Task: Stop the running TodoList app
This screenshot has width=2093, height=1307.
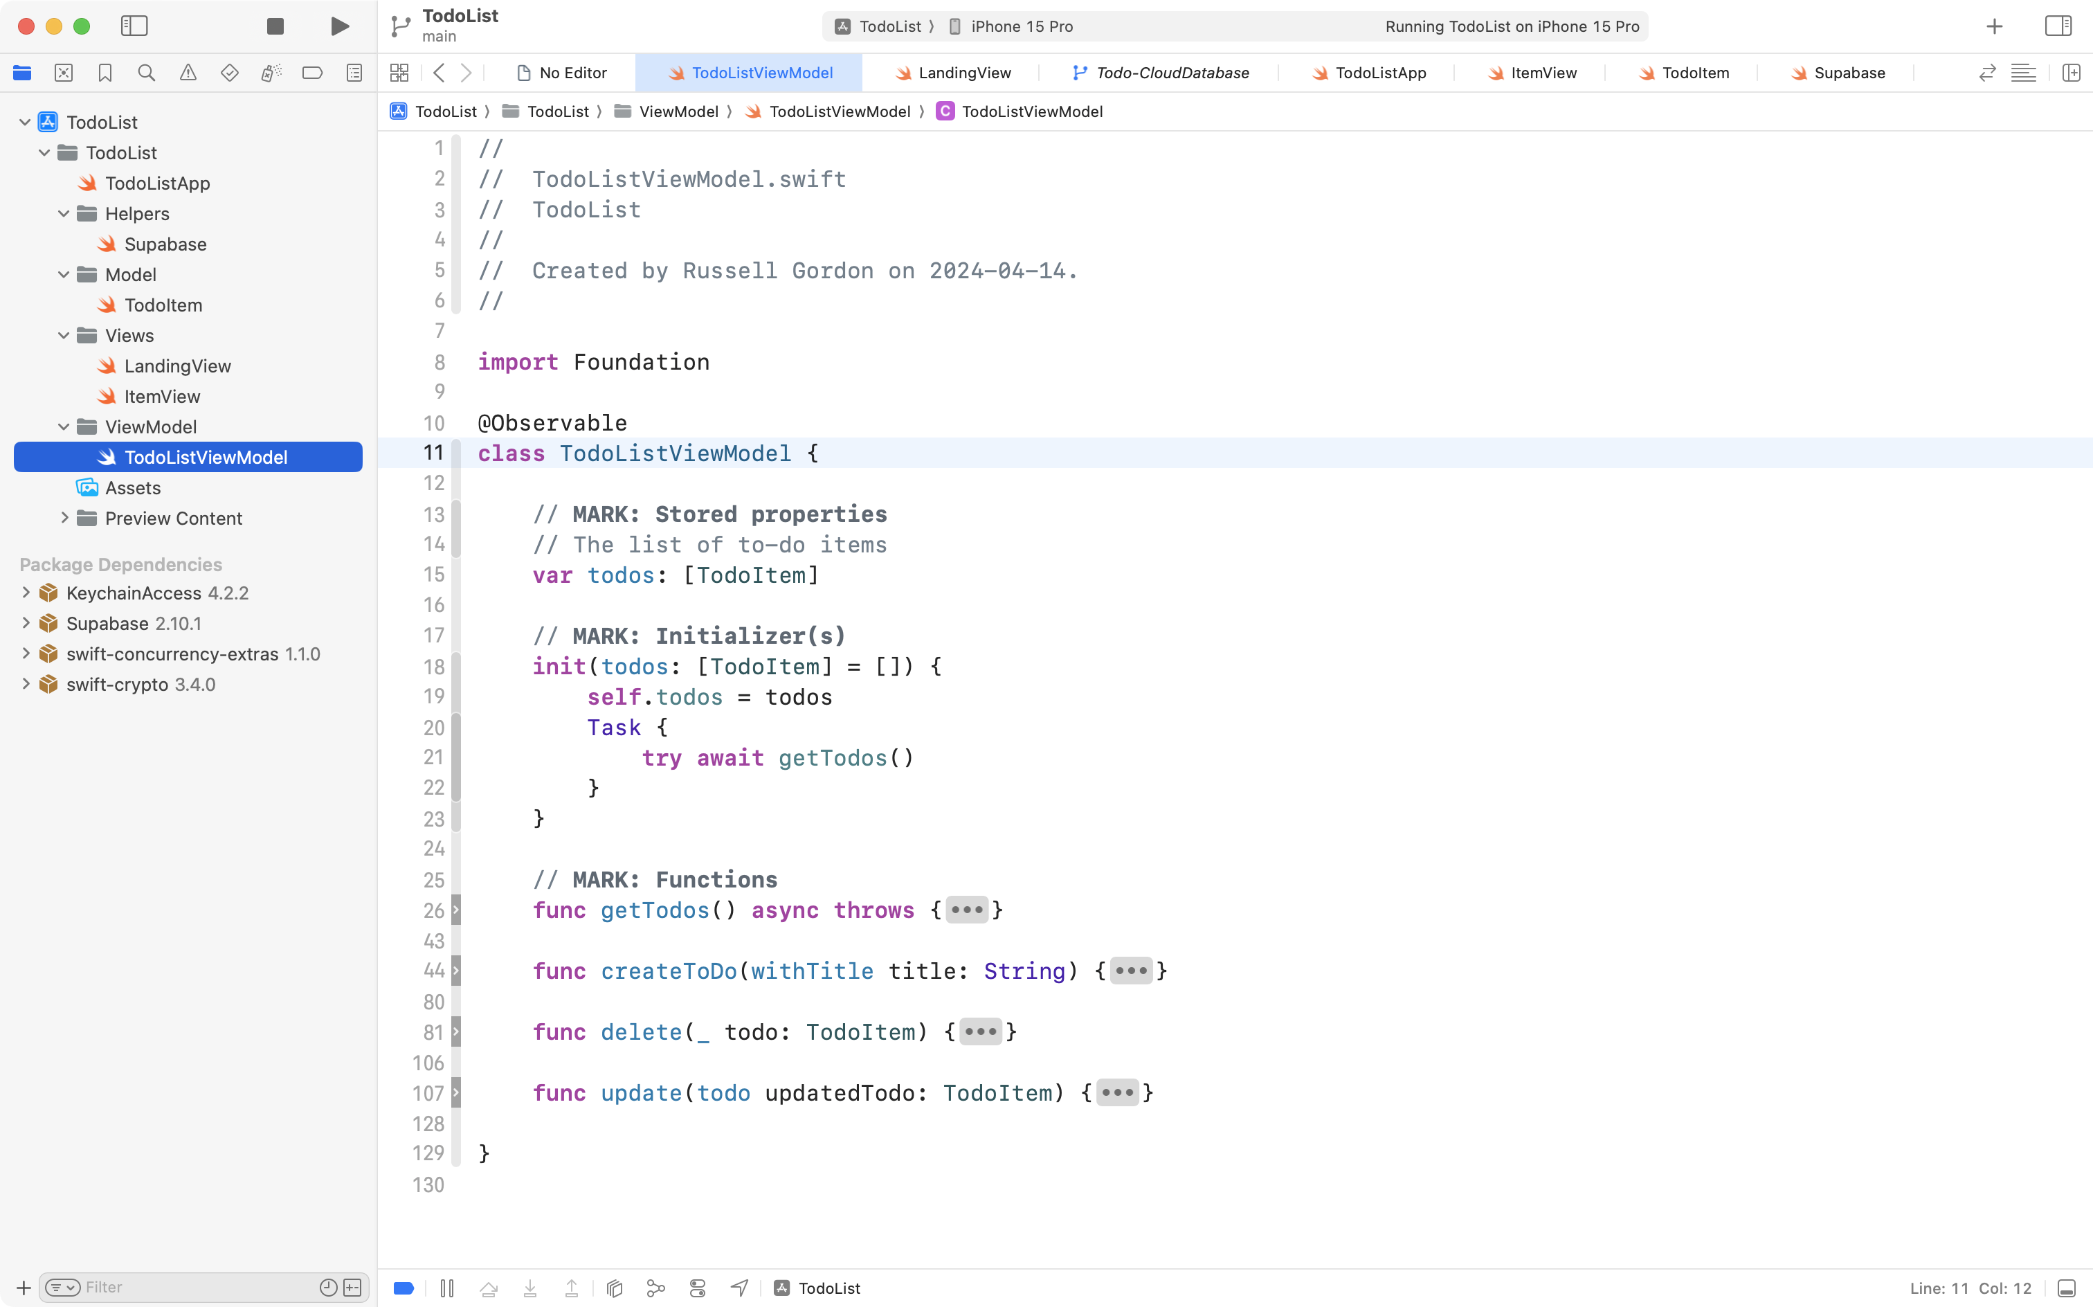Action: pyautogui.click(x=275, y=26)
